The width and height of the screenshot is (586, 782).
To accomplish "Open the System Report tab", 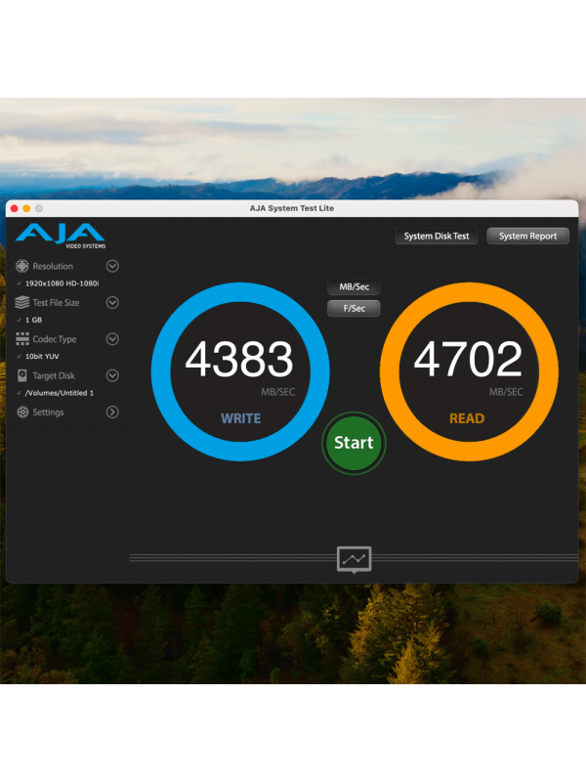I will click(x=527, y=236).
